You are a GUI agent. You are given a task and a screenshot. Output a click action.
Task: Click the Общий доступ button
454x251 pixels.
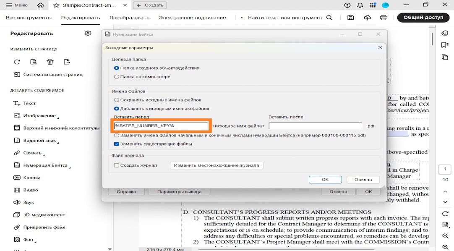pyautogui.click(x=423, y=17)
